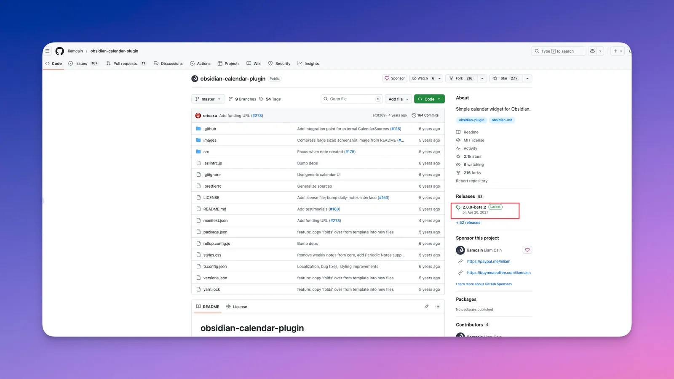This screenshot has width=674, height=379.
Task: Click the .gitignore file icon
Action: click(198, 175)
